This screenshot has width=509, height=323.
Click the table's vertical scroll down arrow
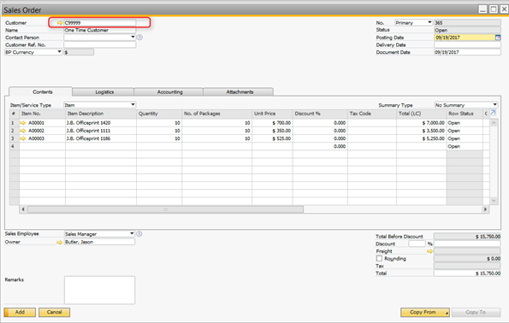(494, 201)
